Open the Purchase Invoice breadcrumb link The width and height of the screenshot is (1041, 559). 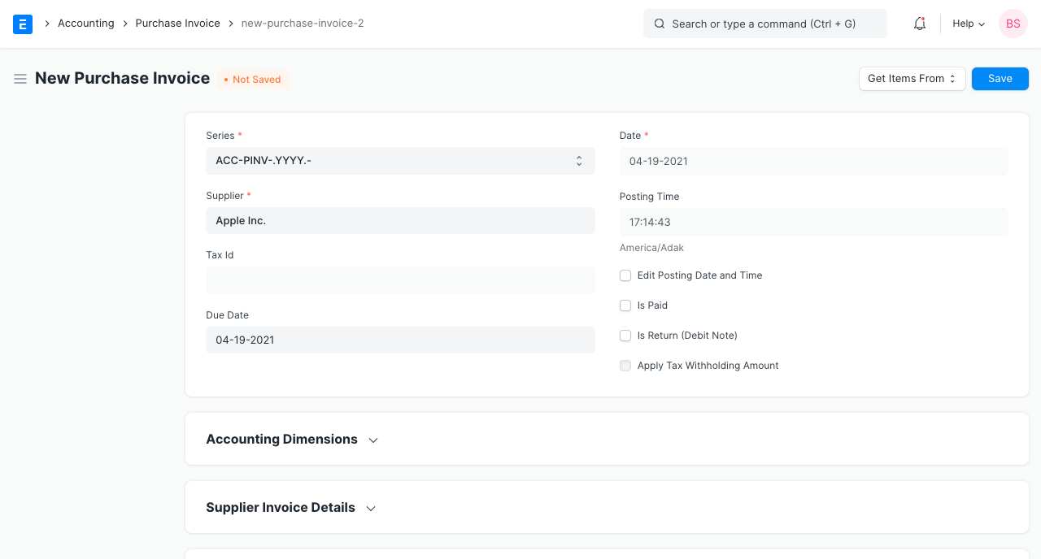177,23
